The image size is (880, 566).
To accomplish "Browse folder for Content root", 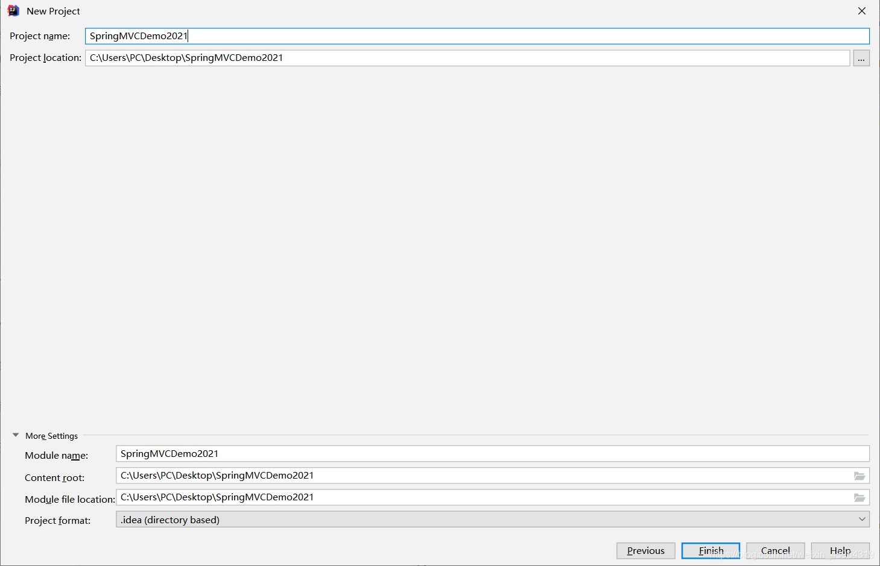I will [859, 476].
